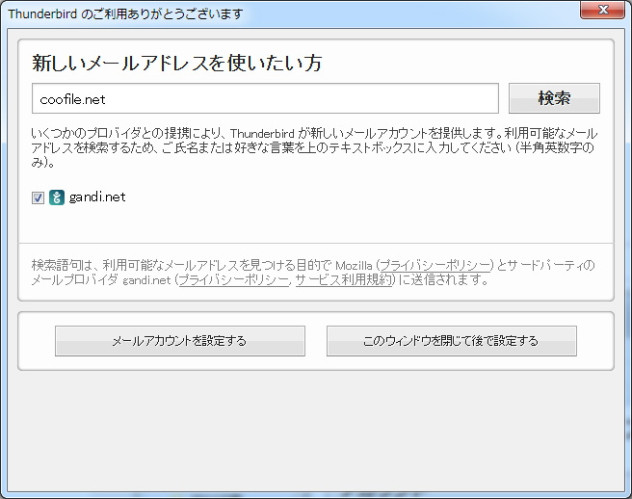Uncheck the gandi.net provider checkbox
632x499 pixels.
[38, 197]
